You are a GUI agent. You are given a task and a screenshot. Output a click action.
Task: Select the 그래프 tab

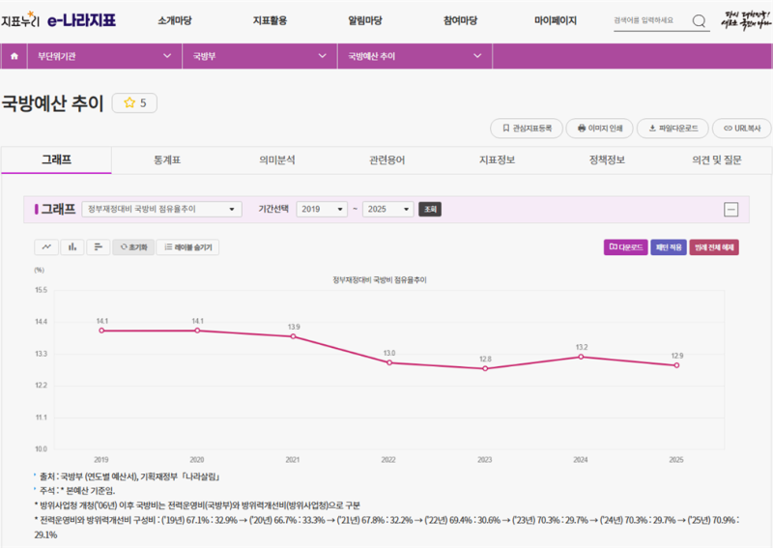pos(56,159)
